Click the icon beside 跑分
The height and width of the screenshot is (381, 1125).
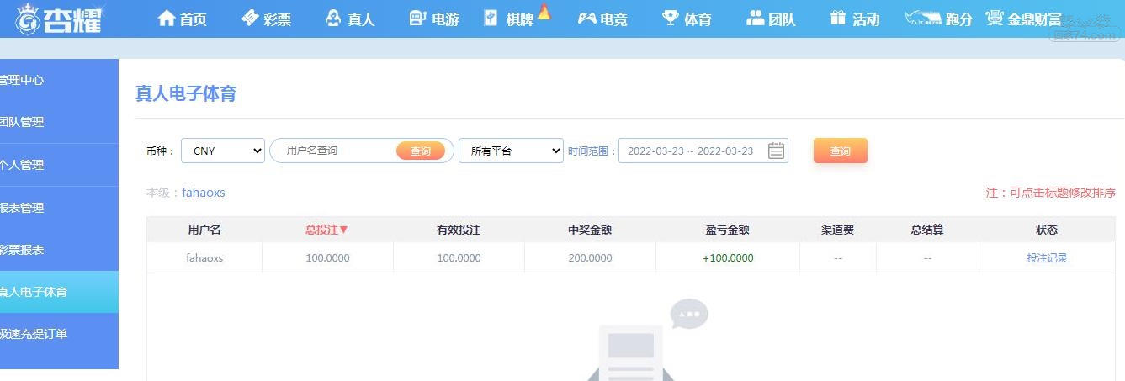click(923, 18)
